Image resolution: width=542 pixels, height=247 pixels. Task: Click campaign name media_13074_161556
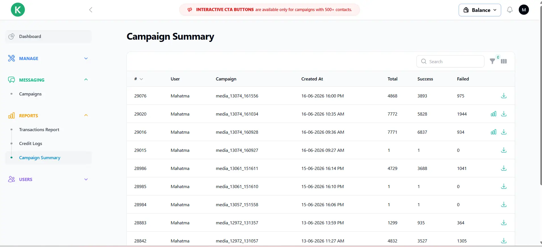point(237,96)
